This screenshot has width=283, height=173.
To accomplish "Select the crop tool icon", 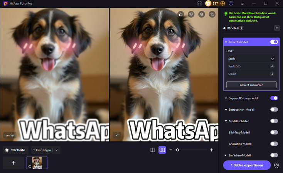I will pos(212,14).
